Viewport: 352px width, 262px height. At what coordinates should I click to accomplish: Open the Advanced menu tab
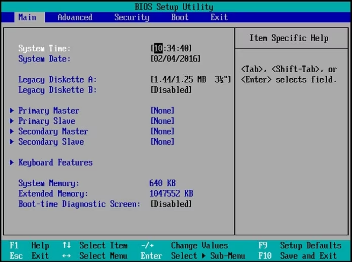pos(75,17)
